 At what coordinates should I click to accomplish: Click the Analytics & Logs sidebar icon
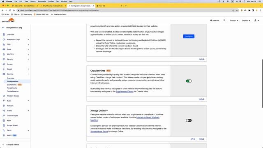click(x=4, y=39)
